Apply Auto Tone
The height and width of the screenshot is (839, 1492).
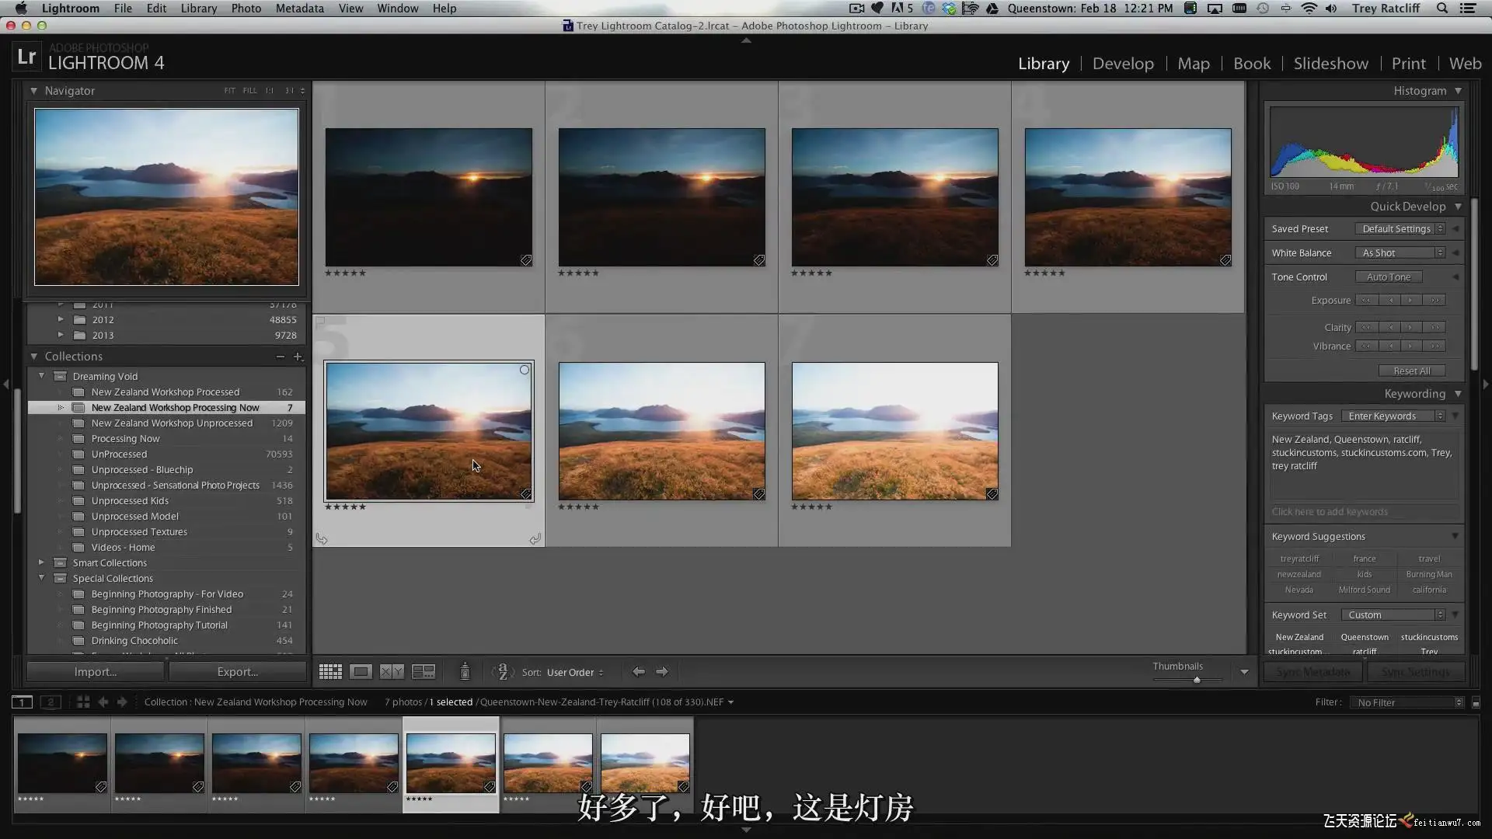[1389, 277]
